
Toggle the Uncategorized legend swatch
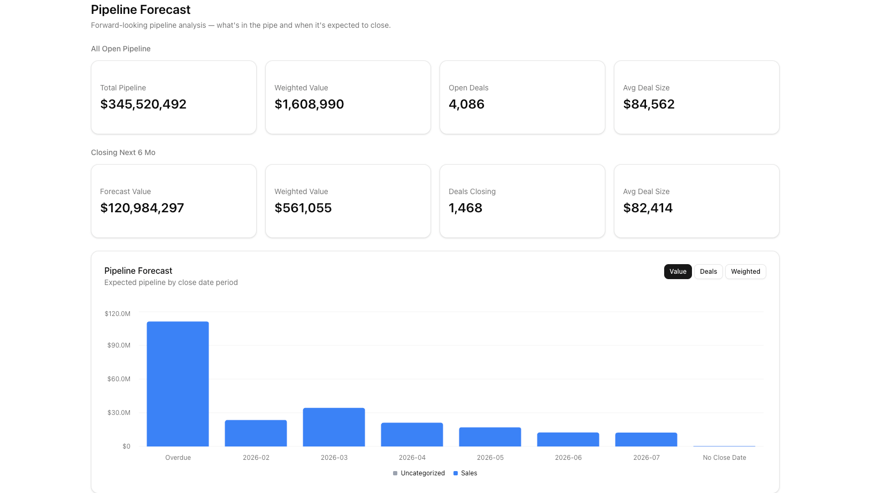(395, 473)
